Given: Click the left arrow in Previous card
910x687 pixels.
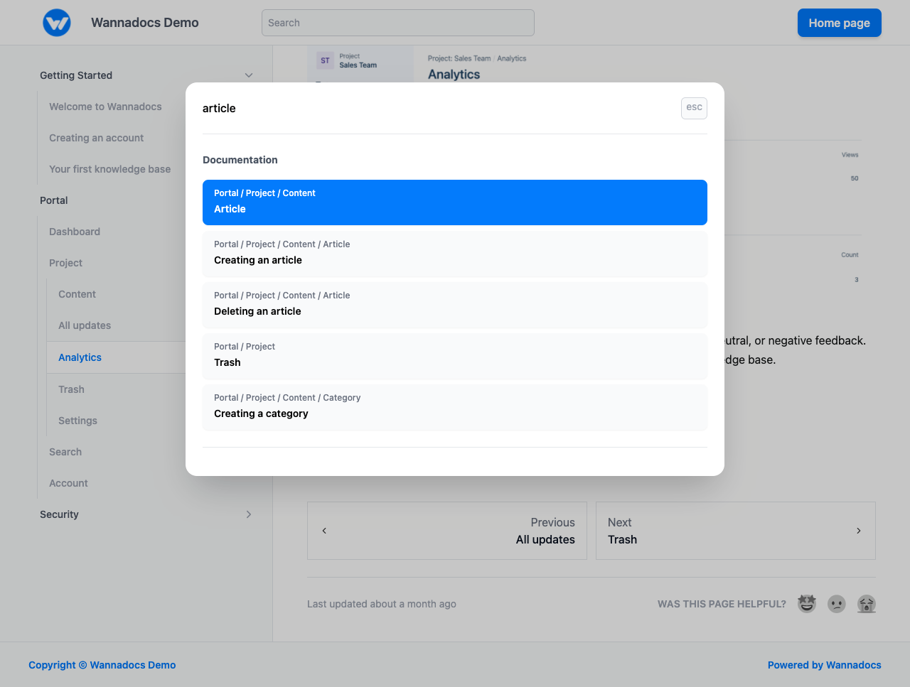Looking at the screenshot, I should click(x=324, y=531).
